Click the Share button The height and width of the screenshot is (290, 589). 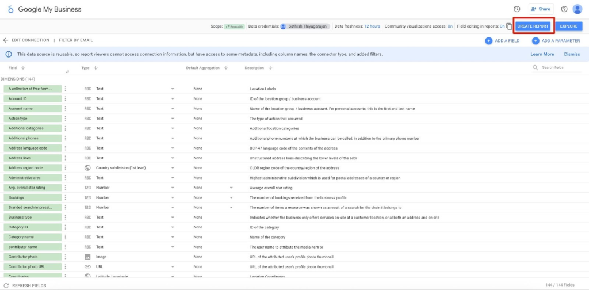pos(541,9)
